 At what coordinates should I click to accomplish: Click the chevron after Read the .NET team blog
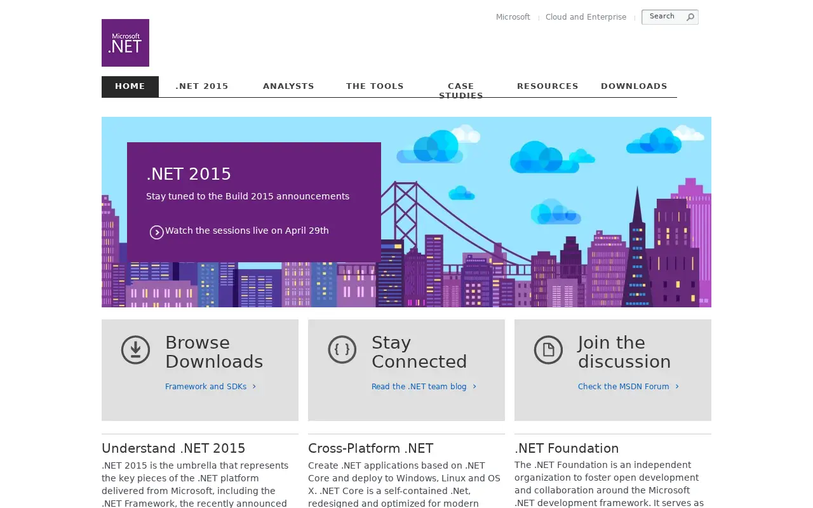[x=474, y=386]
